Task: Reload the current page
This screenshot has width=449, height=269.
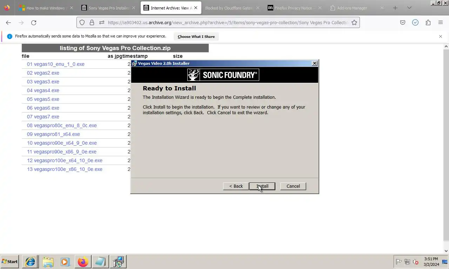Action: pyautogui.click(x=34, y=22)
